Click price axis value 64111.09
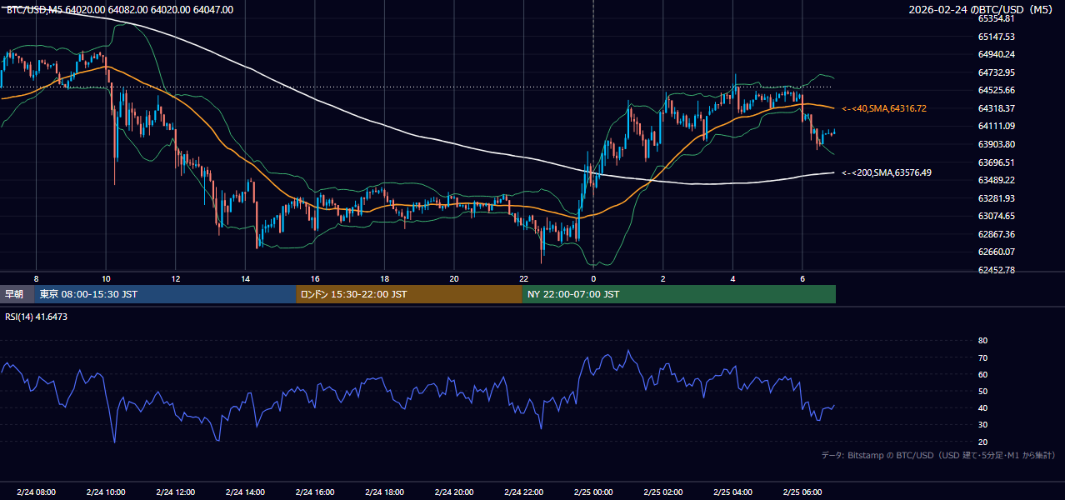Image resolution: width=1065 pixels, height=500 pixels. (996, 126)
